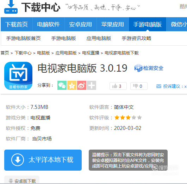The image size is (187, 184).
Task: Open the 安卓应用 nav tab
Action: click(81, 24)
